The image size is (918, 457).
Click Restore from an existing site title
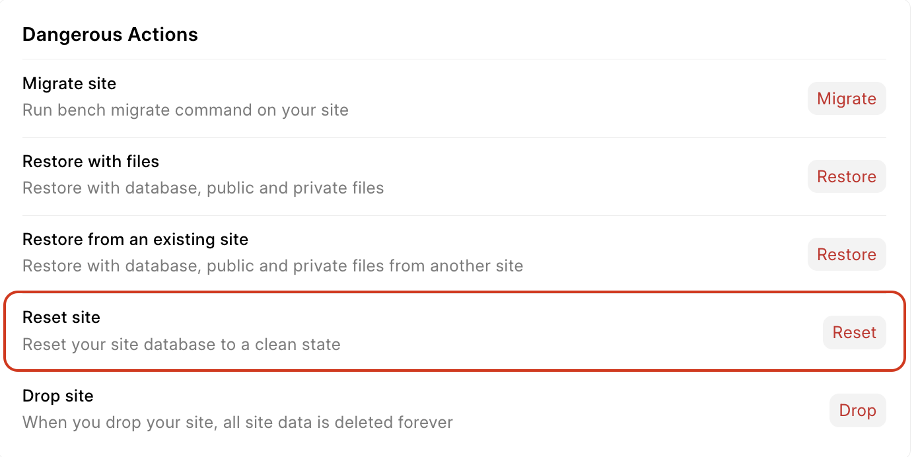coord(135,240)
